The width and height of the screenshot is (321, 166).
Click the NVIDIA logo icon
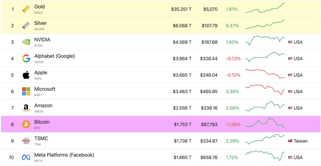[x=26, y=42]
